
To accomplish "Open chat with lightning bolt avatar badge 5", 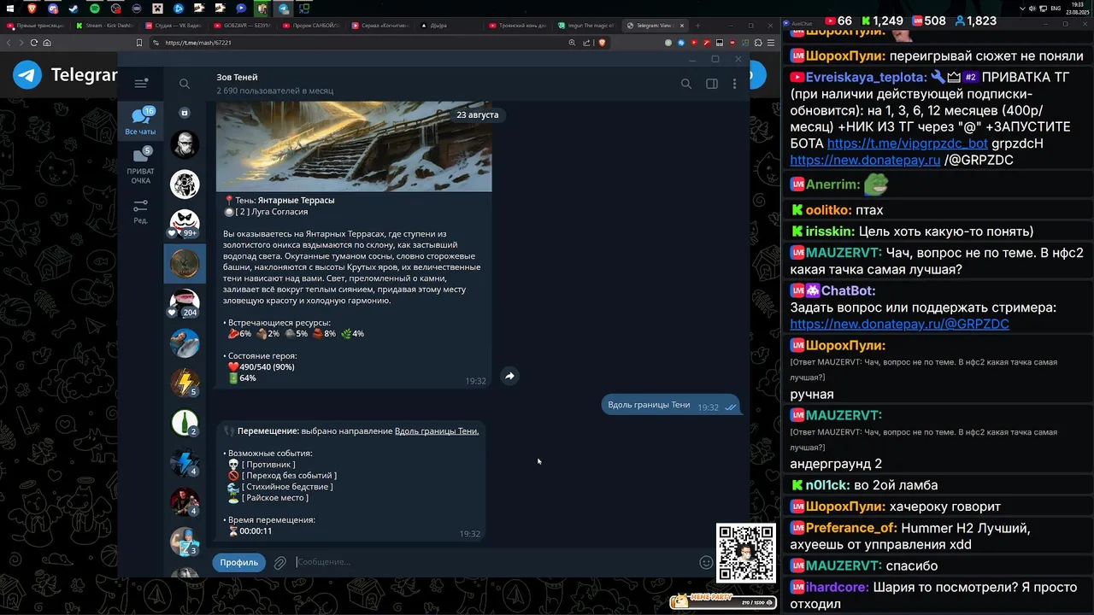I will [x=185, y=382].
